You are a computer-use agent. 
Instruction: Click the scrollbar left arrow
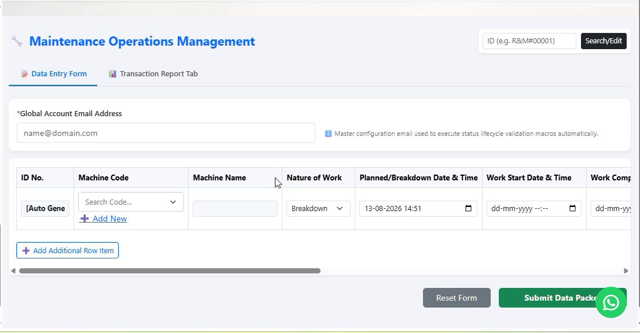pos(13,271)
